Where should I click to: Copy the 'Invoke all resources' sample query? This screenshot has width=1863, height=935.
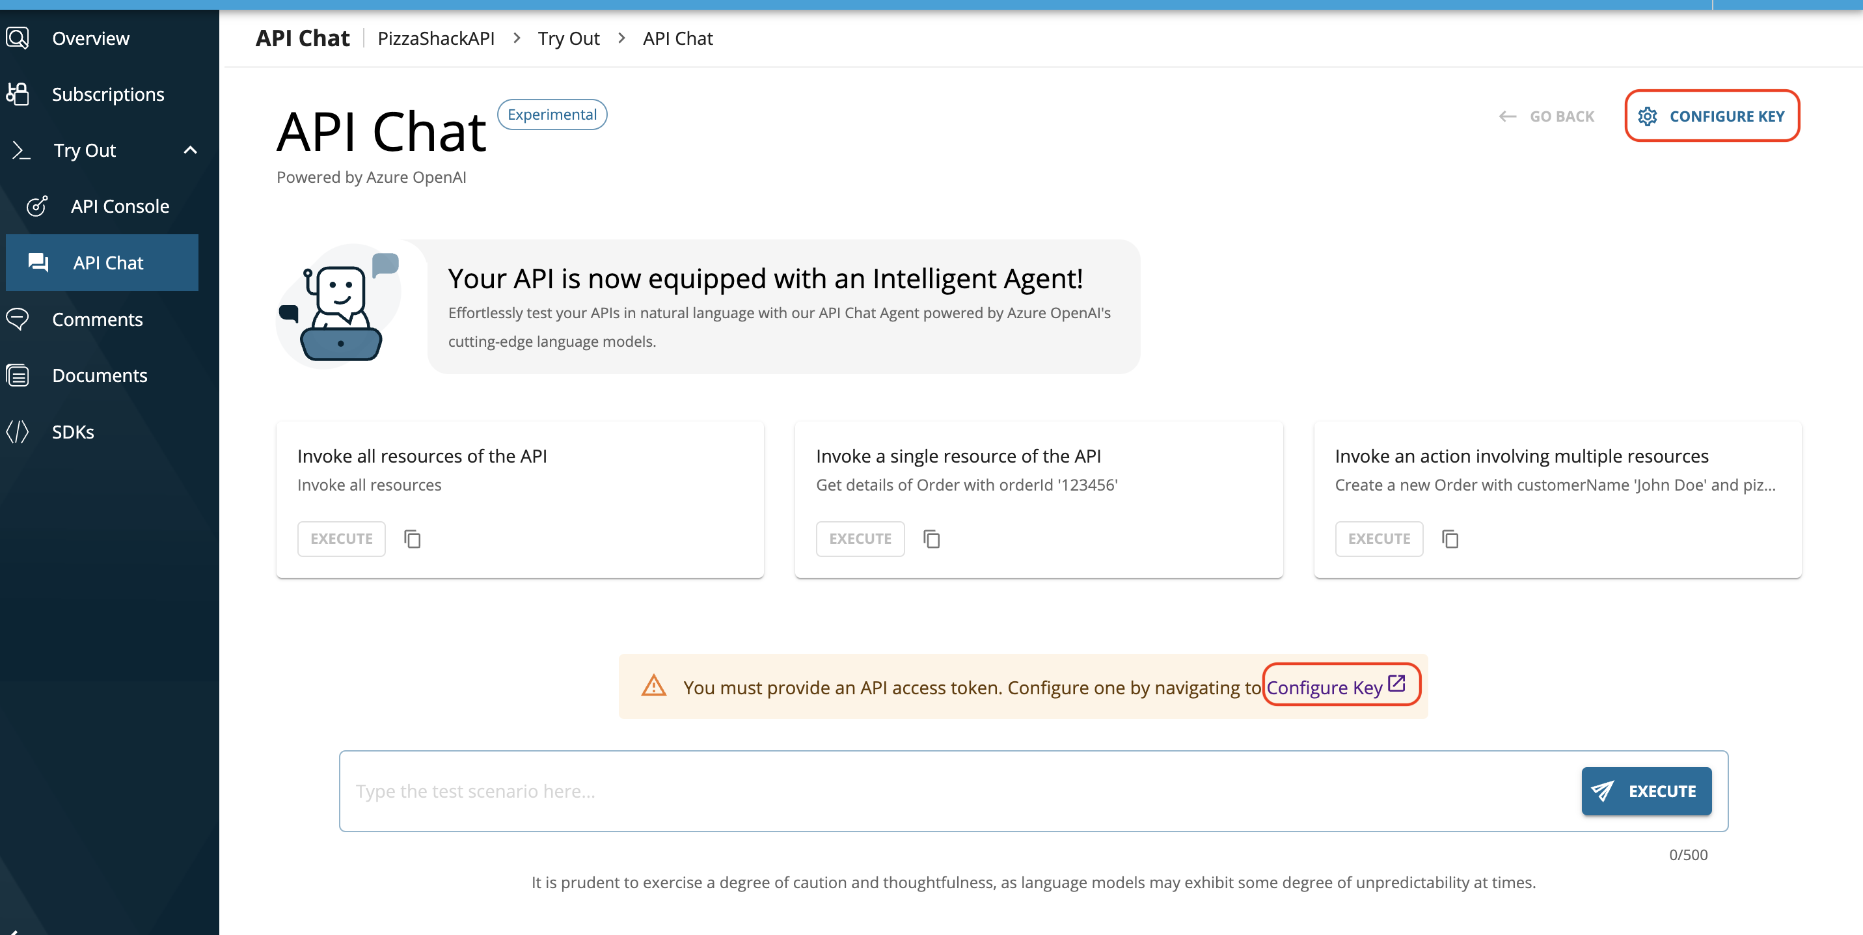pos(413,539)
